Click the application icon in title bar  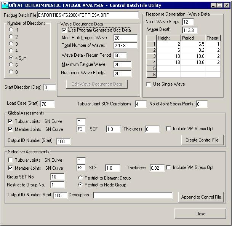[5, 5]
